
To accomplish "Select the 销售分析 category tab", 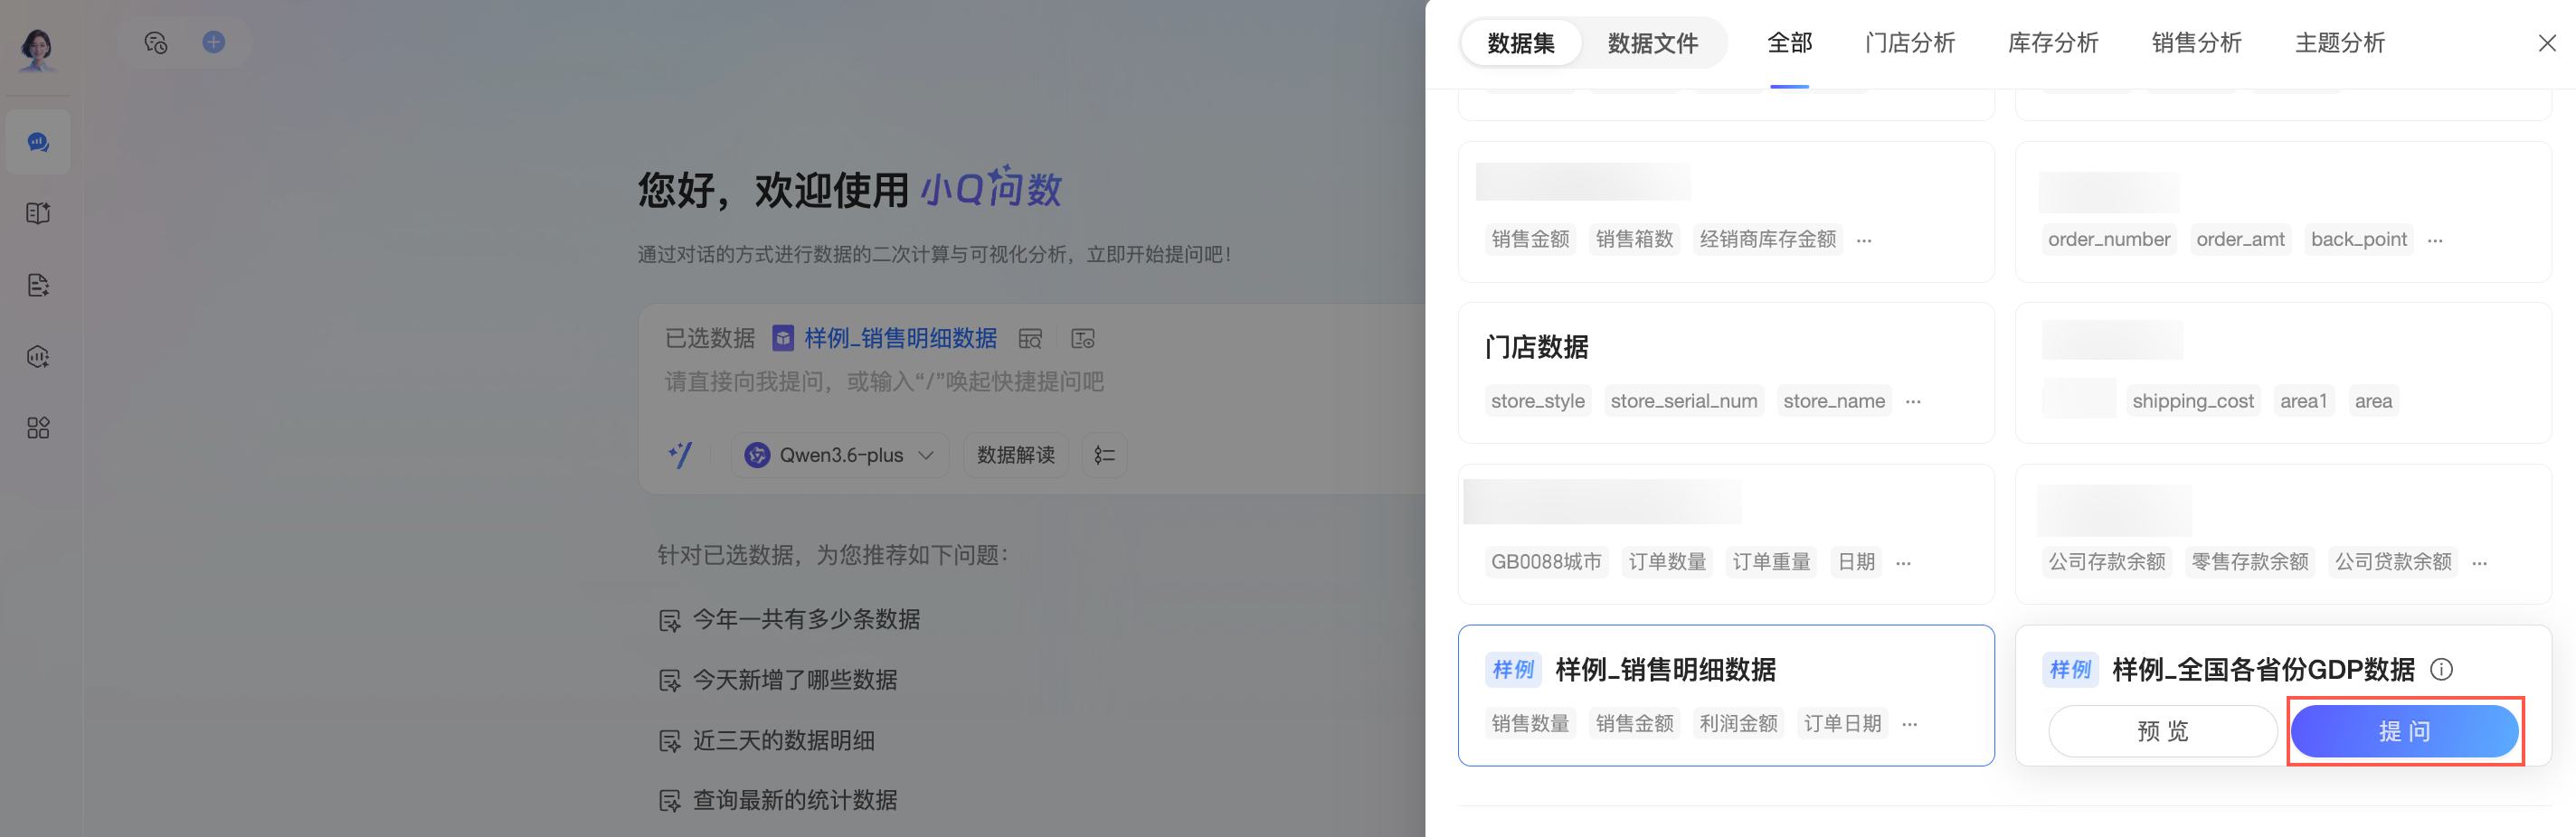I will tap(2196, 43).
